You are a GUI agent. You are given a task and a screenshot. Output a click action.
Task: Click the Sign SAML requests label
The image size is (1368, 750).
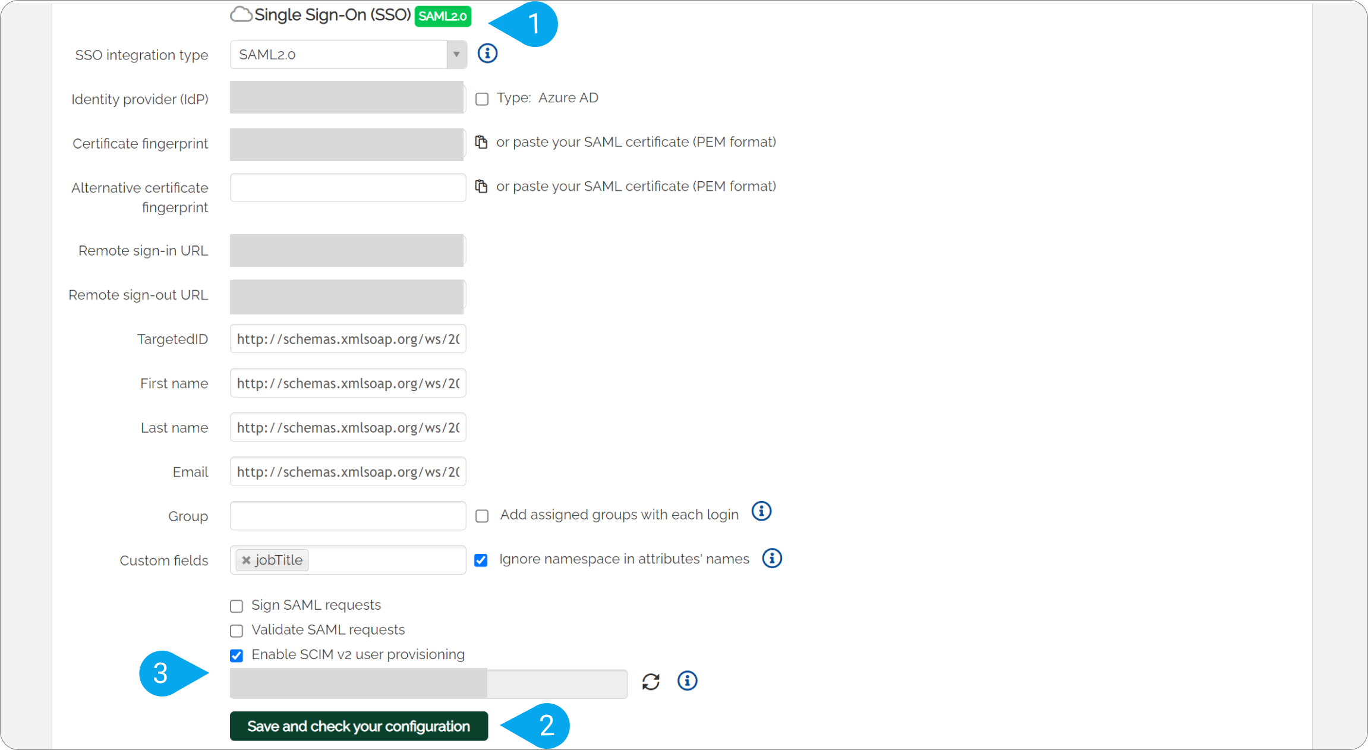(x=316, y=605)
